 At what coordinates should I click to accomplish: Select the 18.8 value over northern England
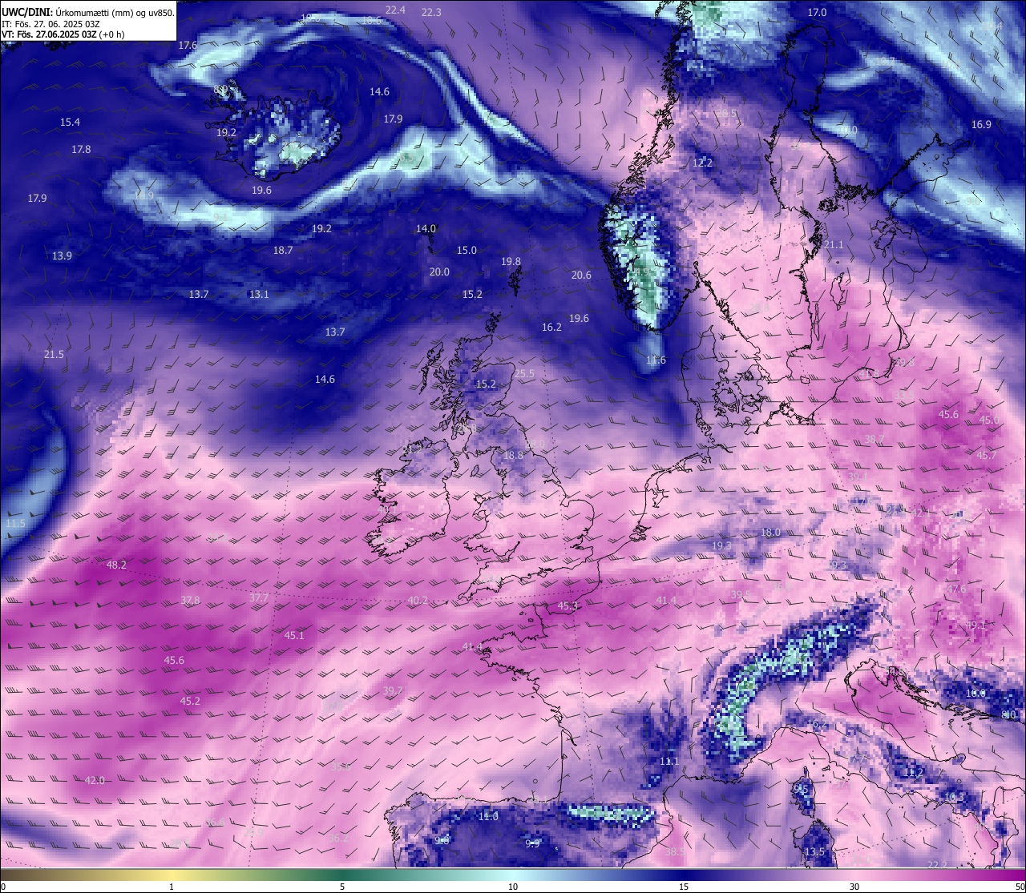[513, 456]
